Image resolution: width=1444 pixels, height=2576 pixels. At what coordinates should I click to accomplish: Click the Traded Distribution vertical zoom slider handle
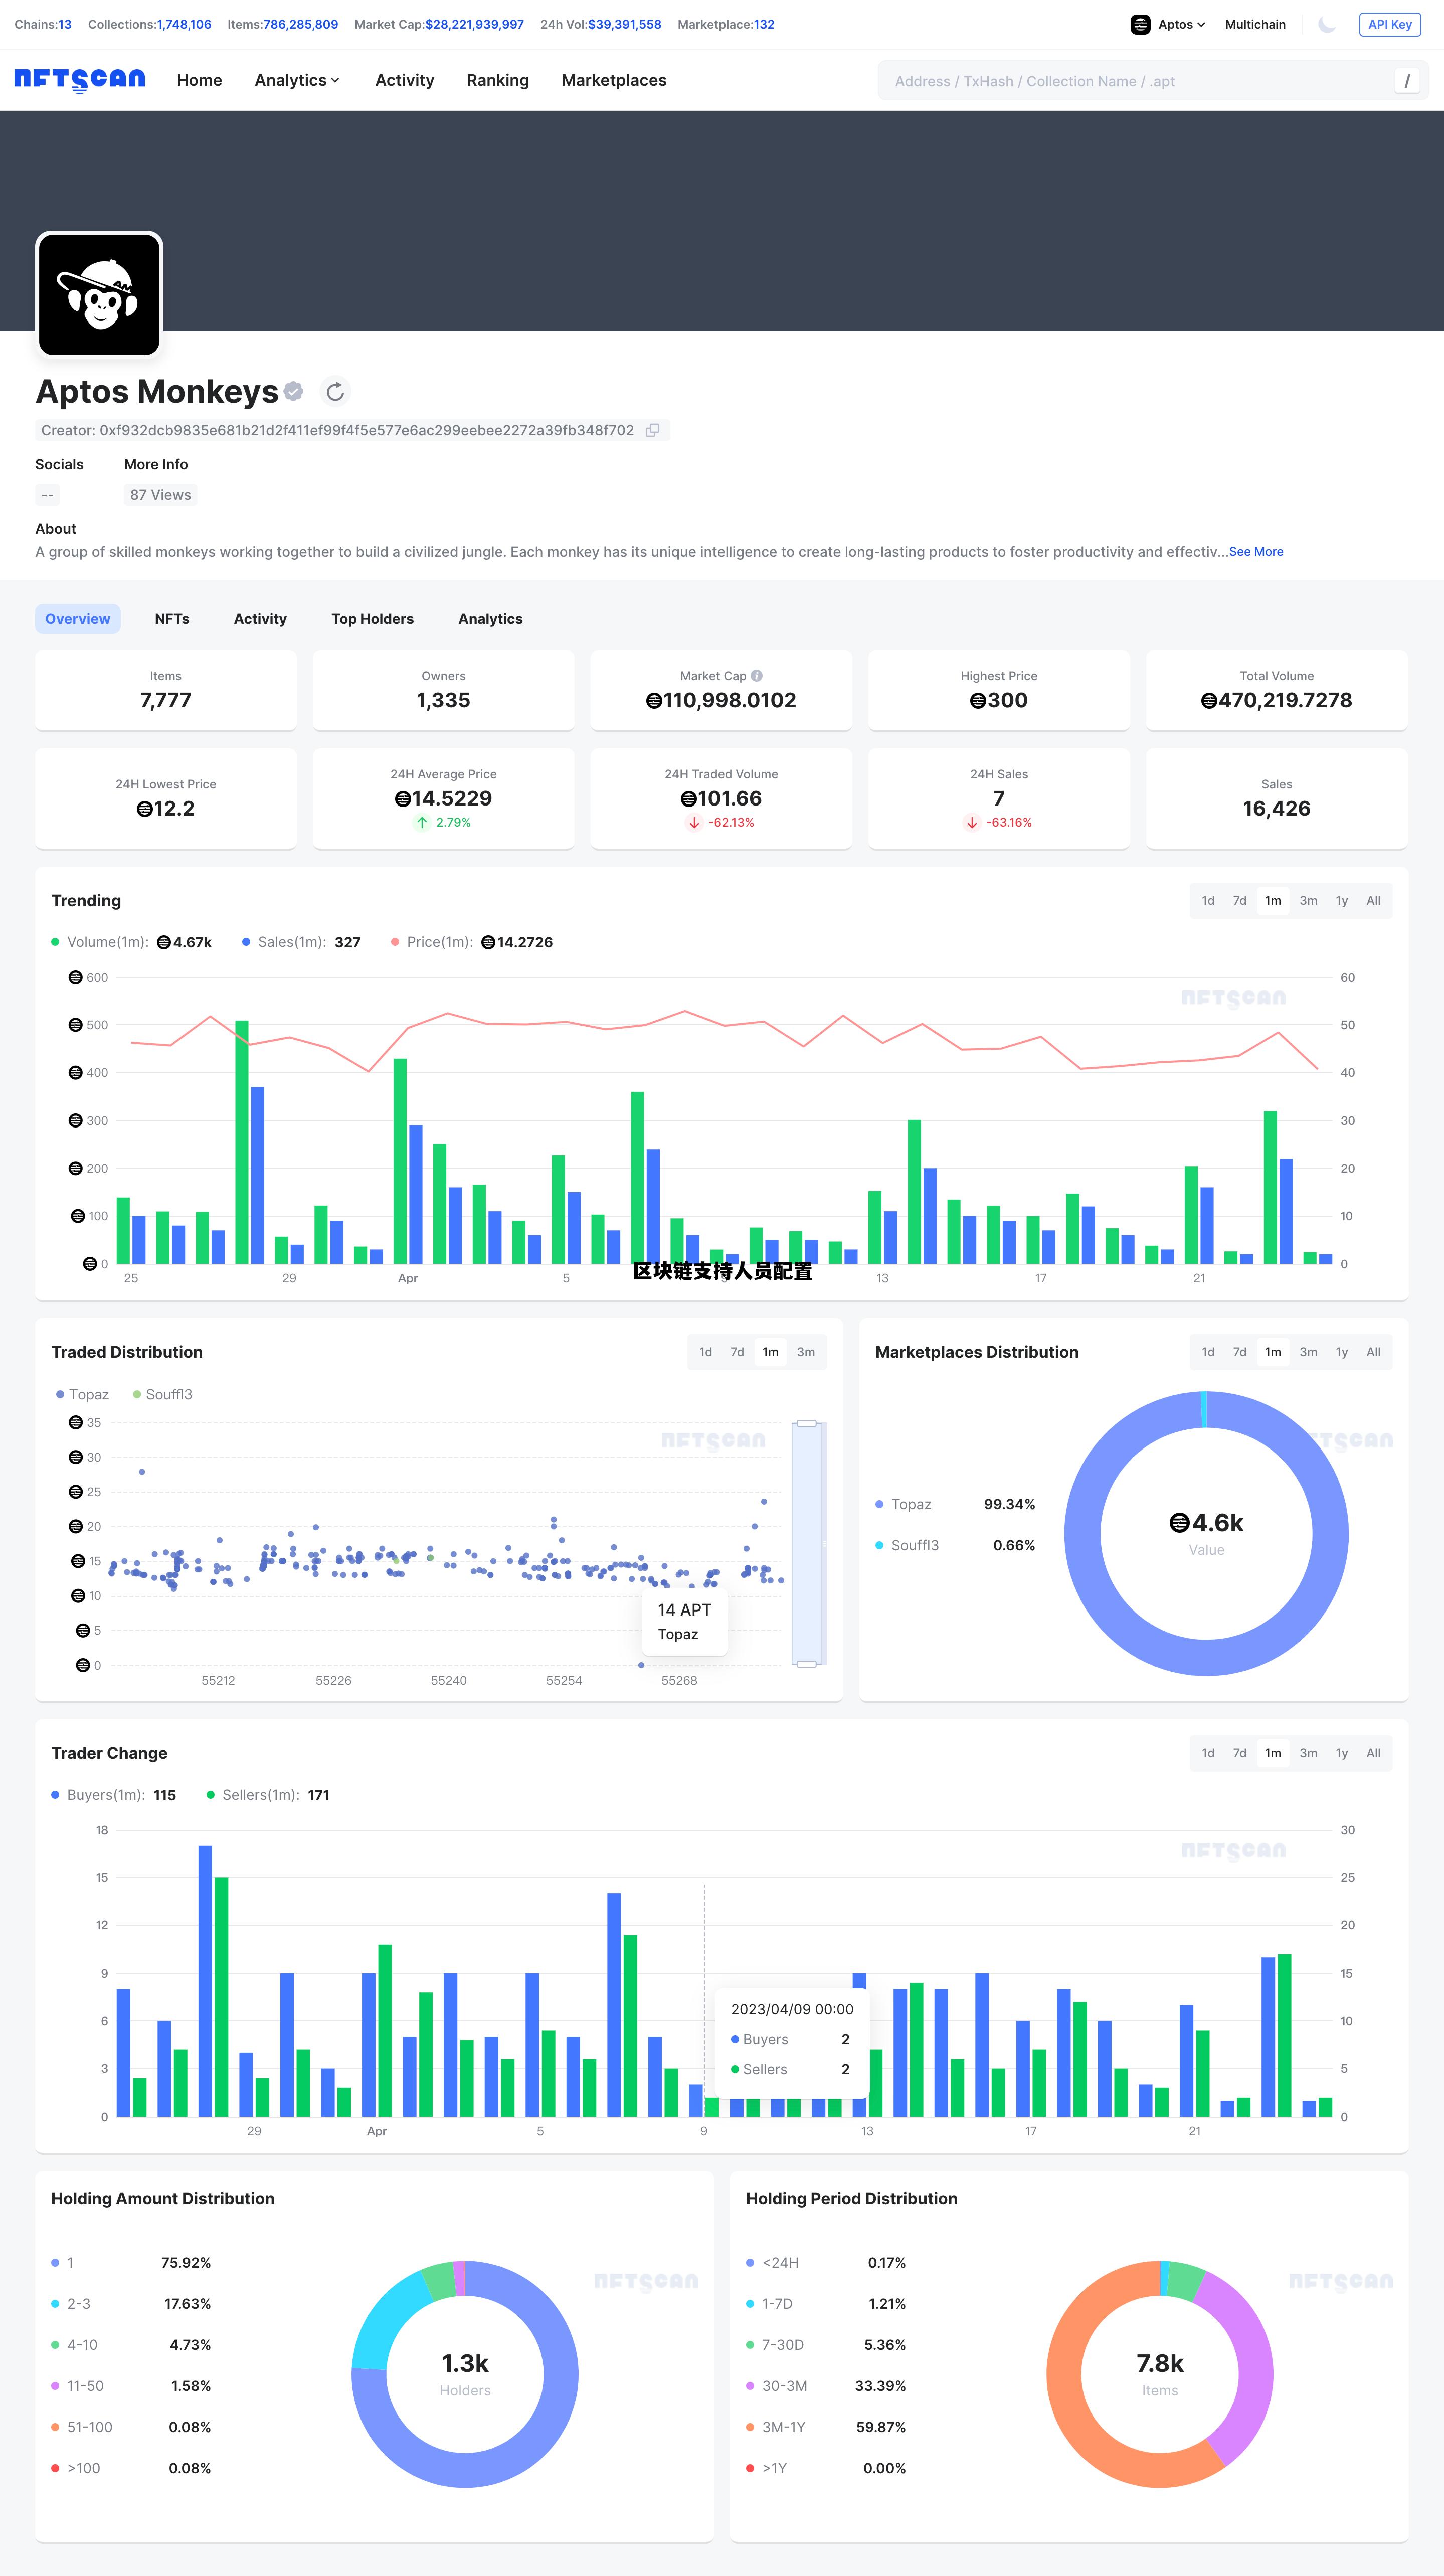(x=806, y=1423)
